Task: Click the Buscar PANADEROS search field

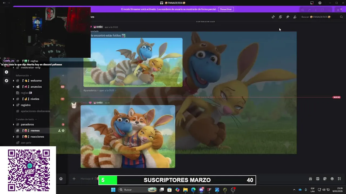Action: pyautogui.click(x=322, y=17)
